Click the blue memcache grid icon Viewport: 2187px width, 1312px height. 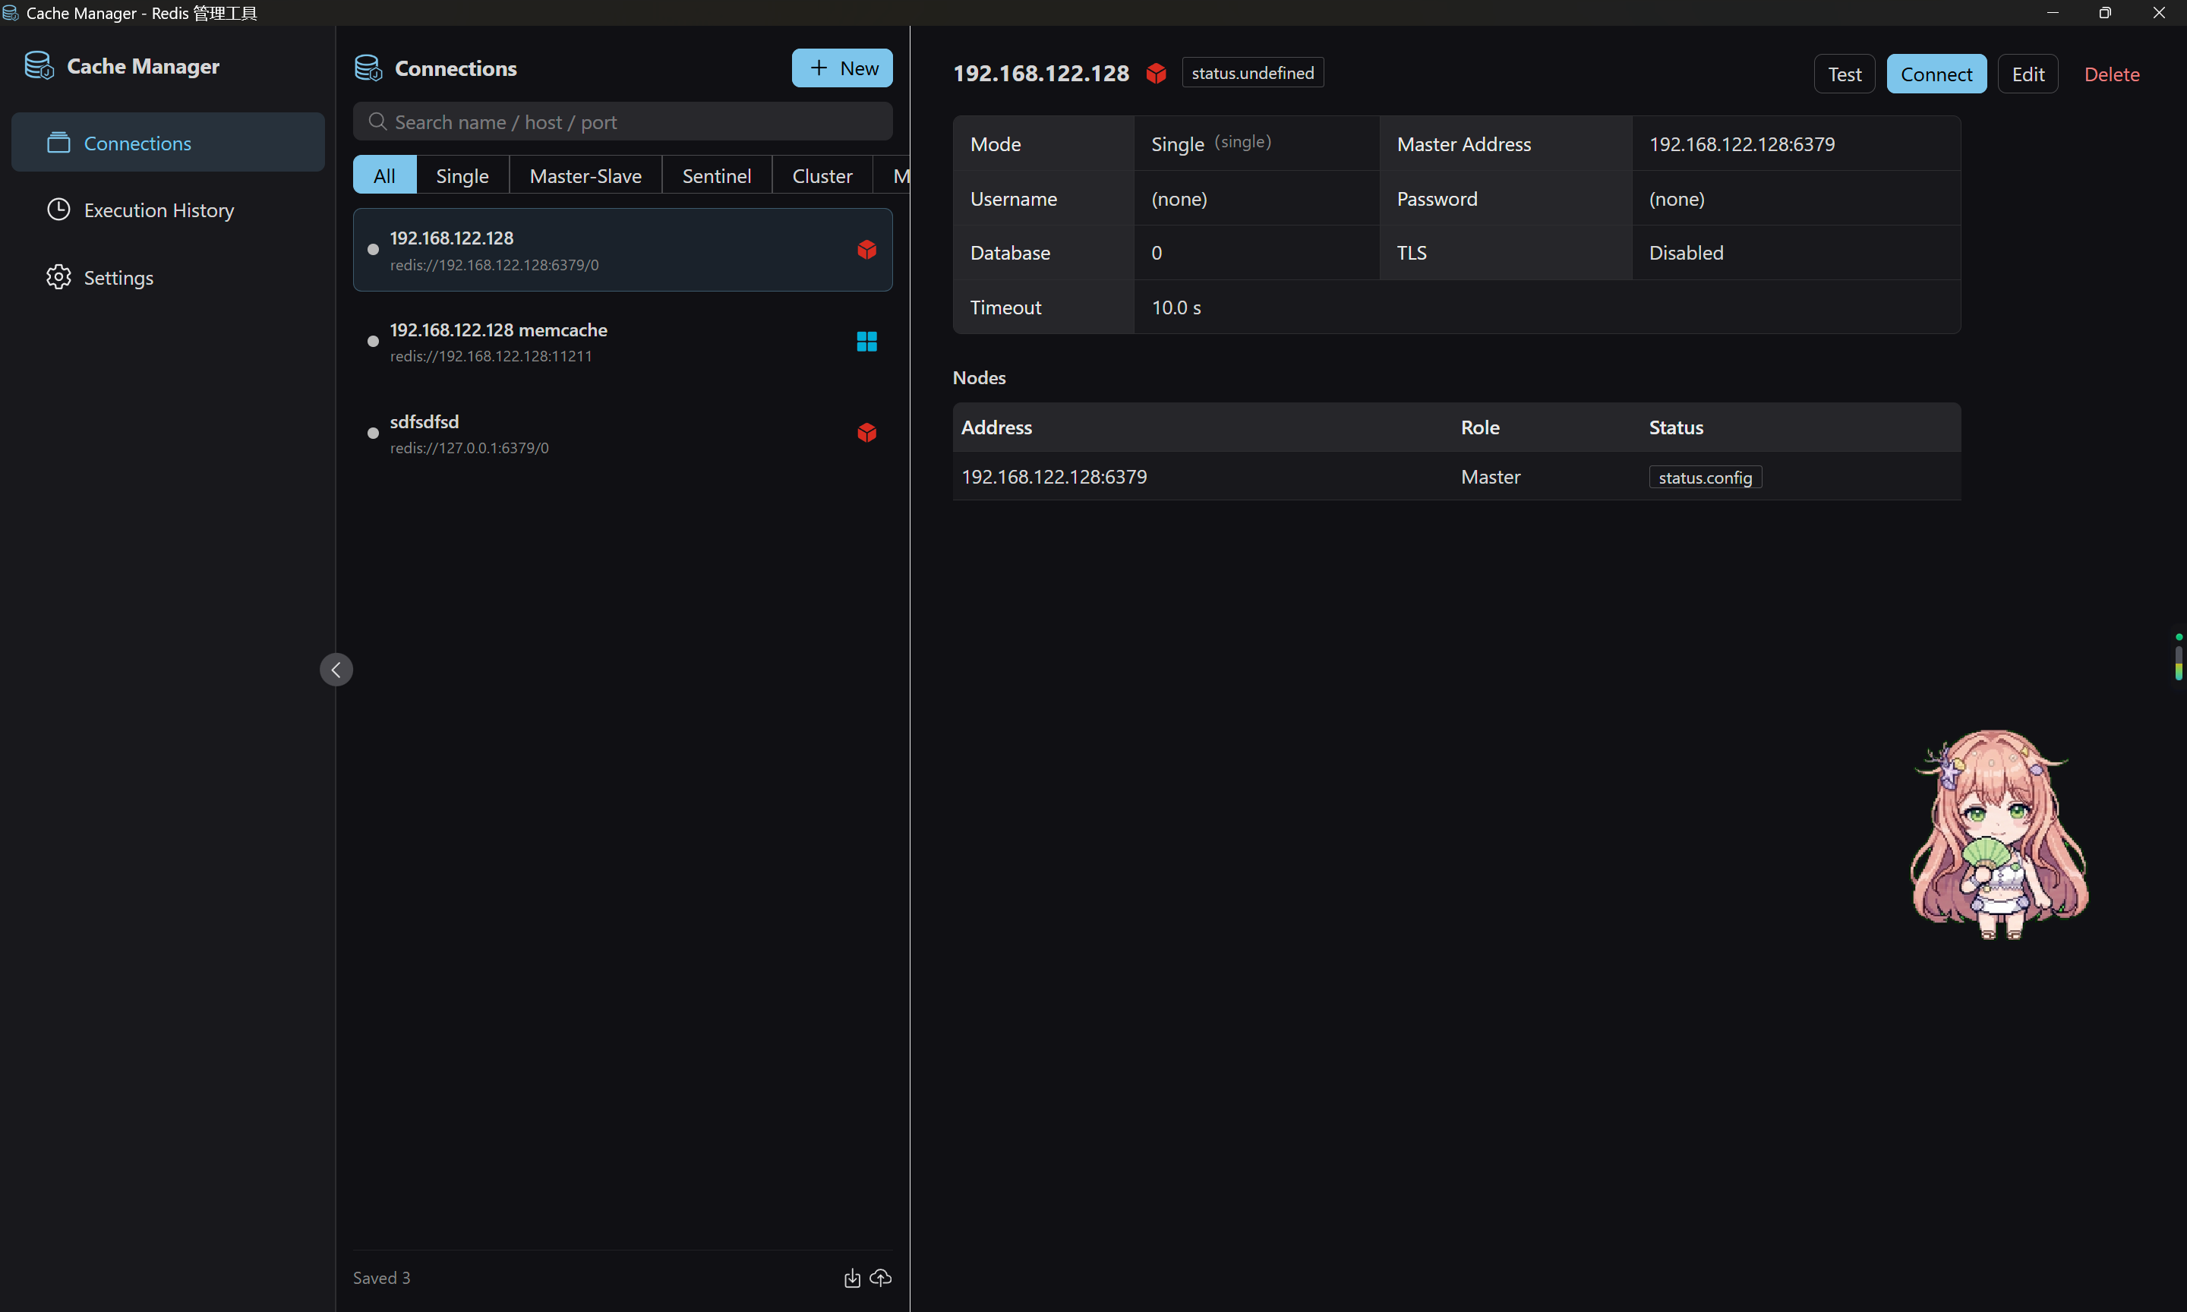[x=866, y=342]
